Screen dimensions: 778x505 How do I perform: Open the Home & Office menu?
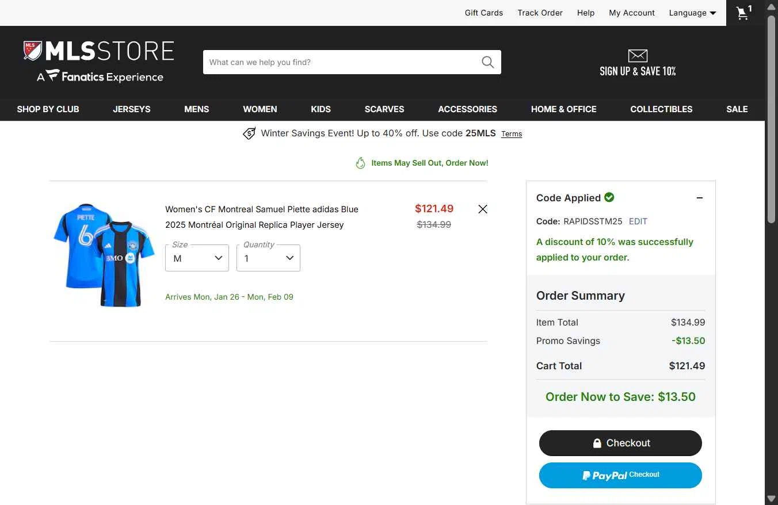(x=564, y=109)
